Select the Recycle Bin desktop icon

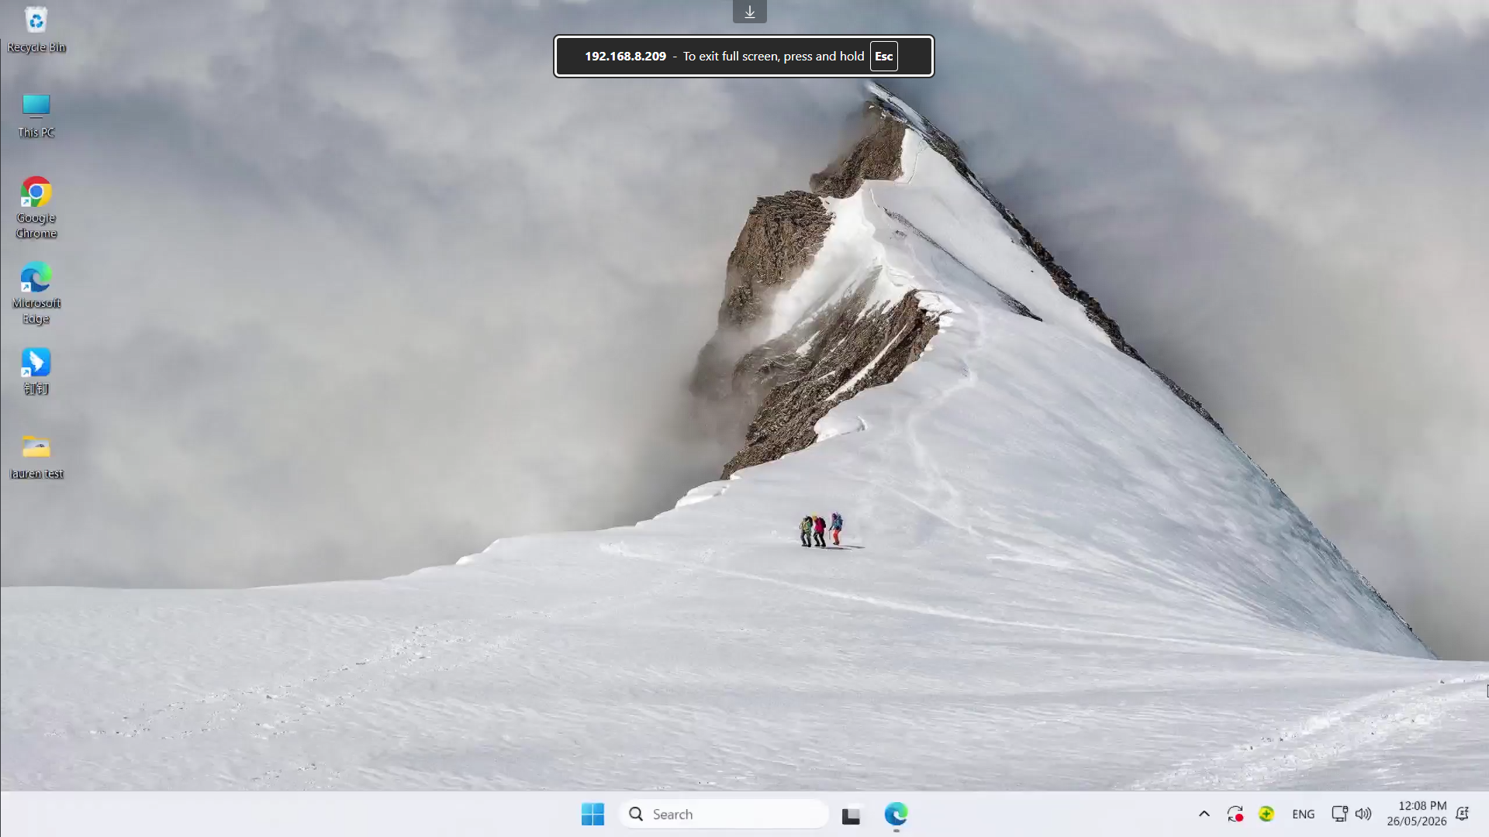[x=36, y=29]
